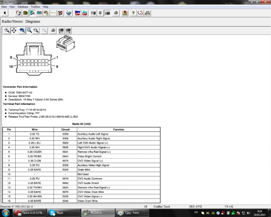Print the diagram using diagram toolbar printer
This screenshot has width=271, height=217.
point(53,31)
